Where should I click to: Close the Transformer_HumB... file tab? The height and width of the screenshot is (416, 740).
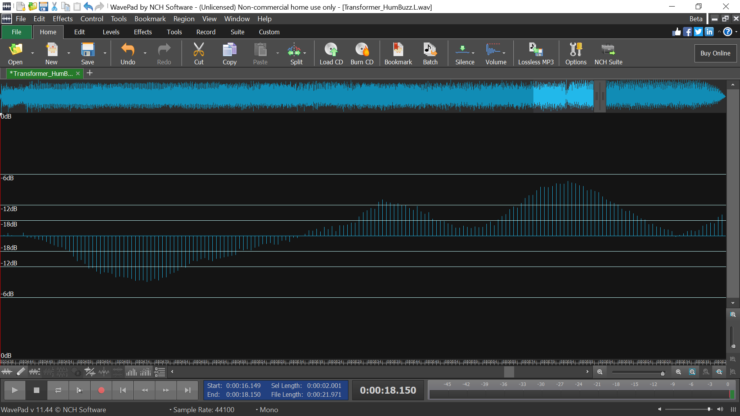click(78, 73)
